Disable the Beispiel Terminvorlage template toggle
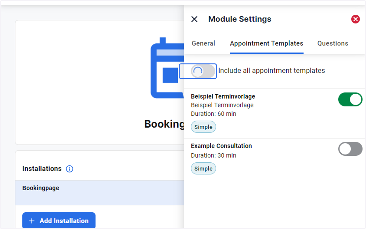The image size is (366, 229). [x=350, y=100]
